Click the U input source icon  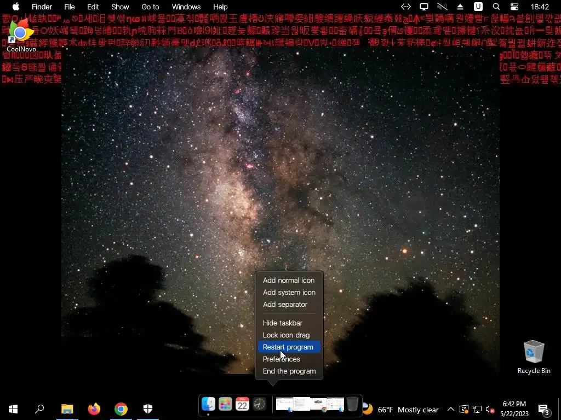click(478, 7)
